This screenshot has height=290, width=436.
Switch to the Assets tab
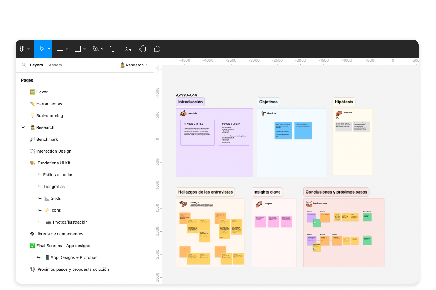56,65
